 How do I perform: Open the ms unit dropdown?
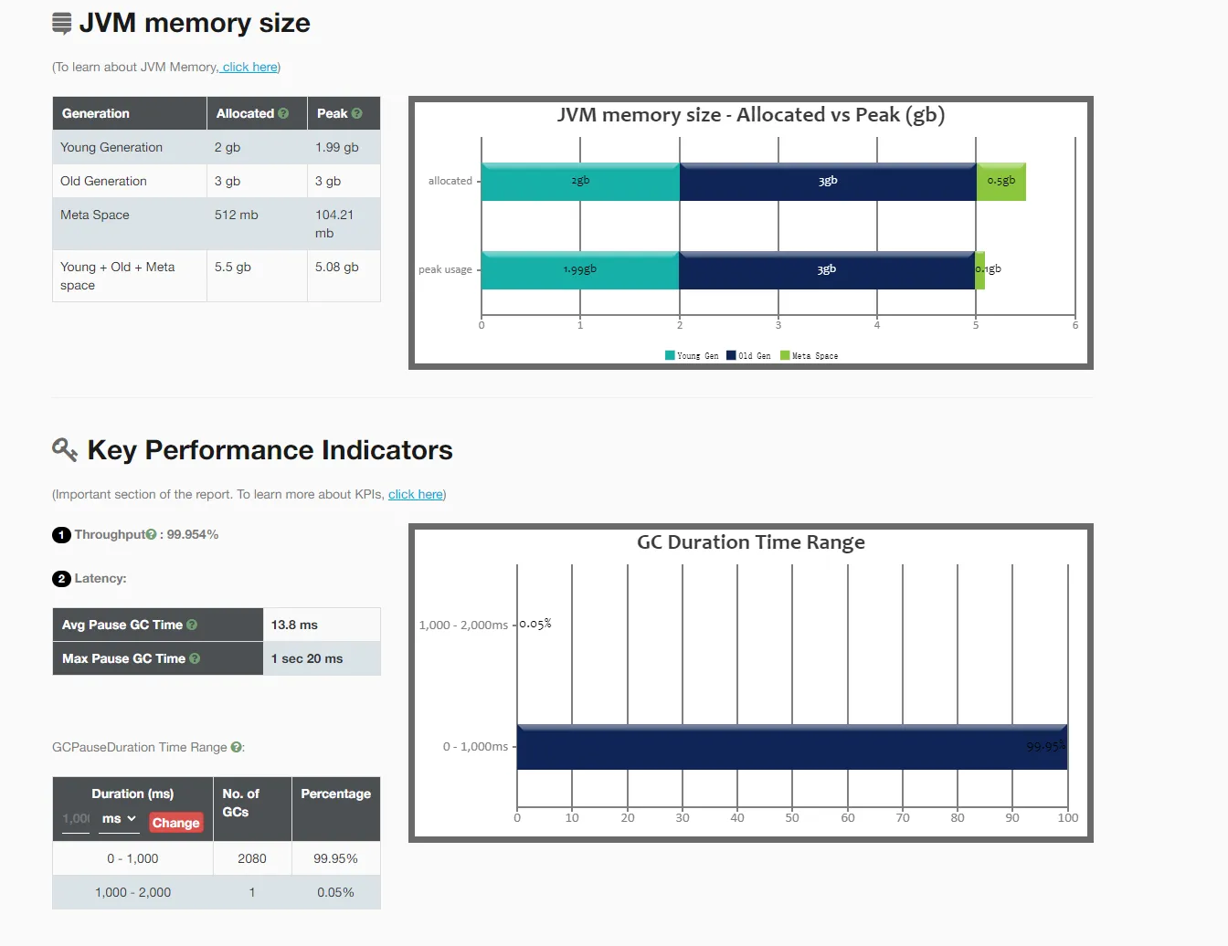[x=119, y=819]
